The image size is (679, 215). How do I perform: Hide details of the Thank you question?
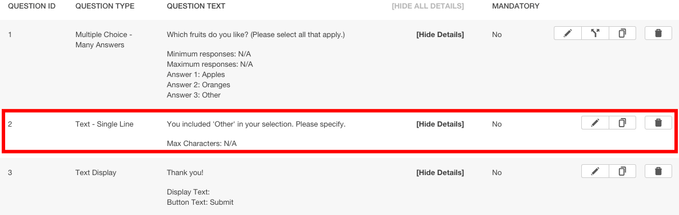point(440,173)
